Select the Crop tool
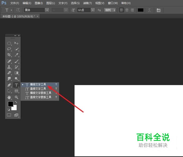This screenshot has height=157, width=183. [x=9, y=55]
